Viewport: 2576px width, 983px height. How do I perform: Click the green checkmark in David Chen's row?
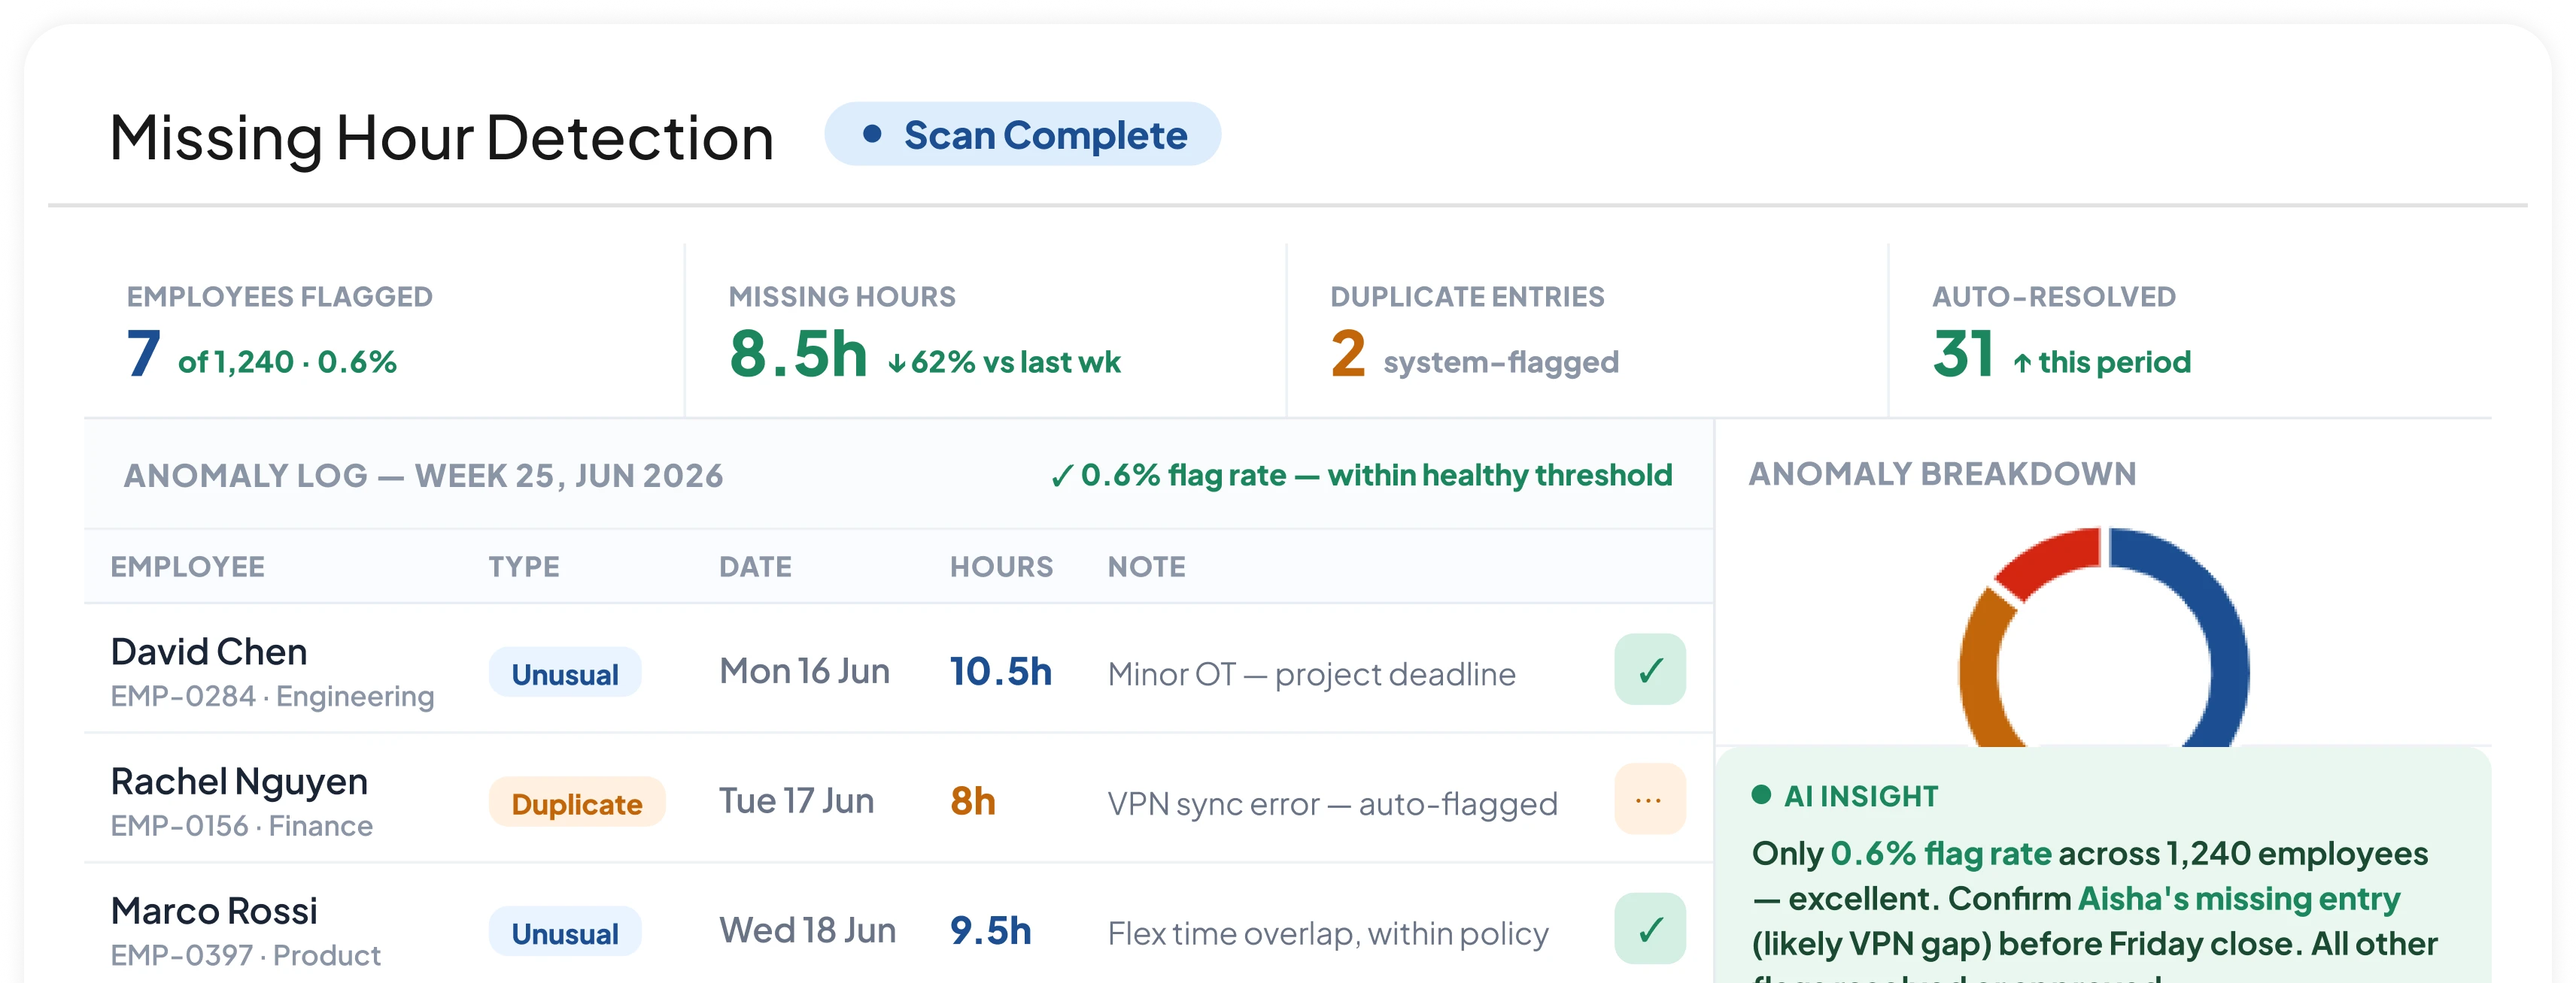point(1649,670)
